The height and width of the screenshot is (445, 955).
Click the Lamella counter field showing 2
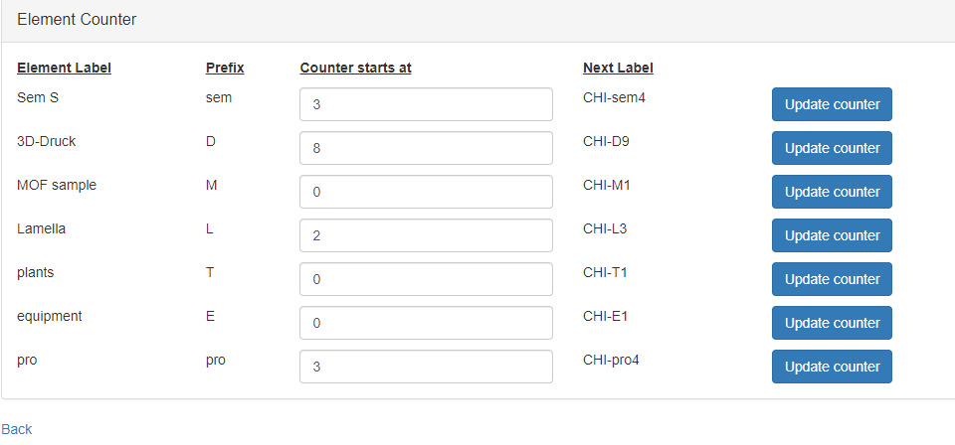pyautogui.click(x=426, y=235)
